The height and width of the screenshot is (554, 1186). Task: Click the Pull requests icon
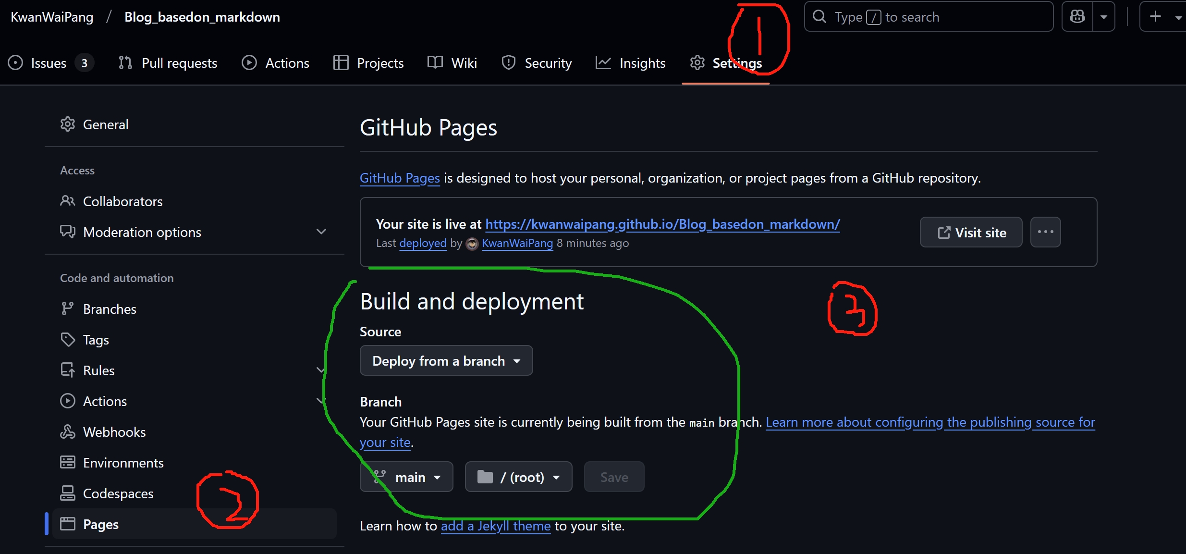[125, 63]
